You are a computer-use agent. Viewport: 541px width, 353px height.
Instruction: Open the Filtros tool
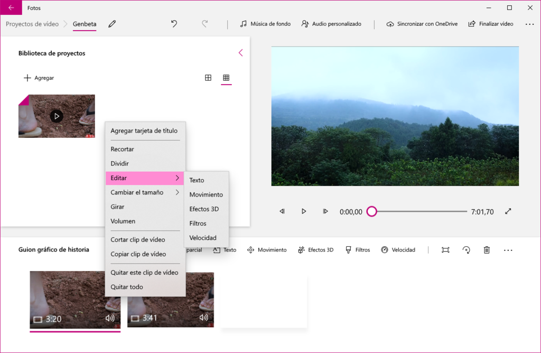[x=358, y=249]
